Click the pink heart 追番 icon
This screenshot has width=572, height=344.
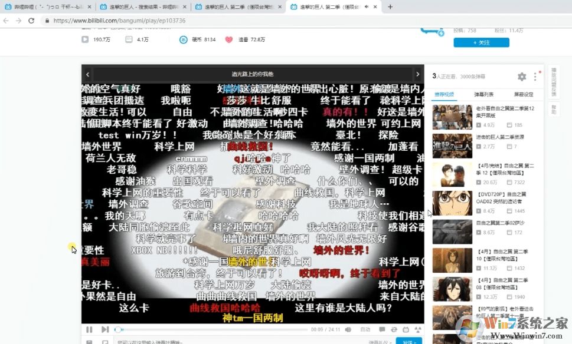pos(228,39)
